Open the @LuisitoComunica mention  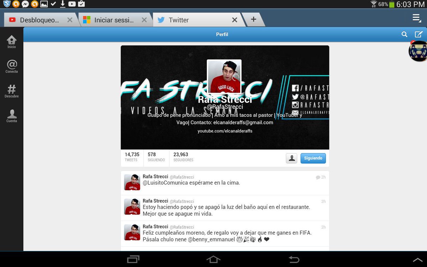(165, 183)
